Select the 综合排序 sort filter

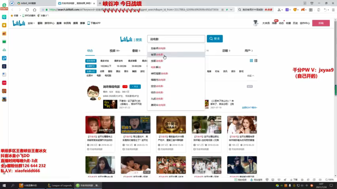tap(91, 61)
